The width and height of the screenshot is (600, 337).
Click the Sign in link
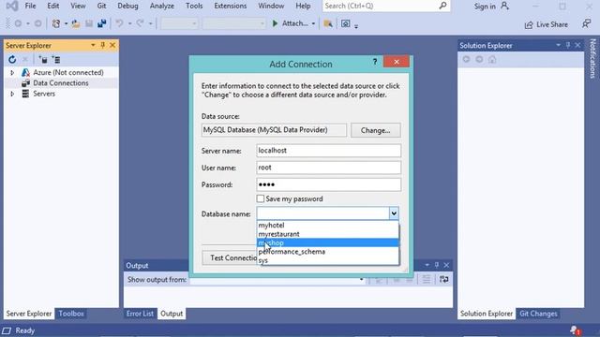pos(485,7)
